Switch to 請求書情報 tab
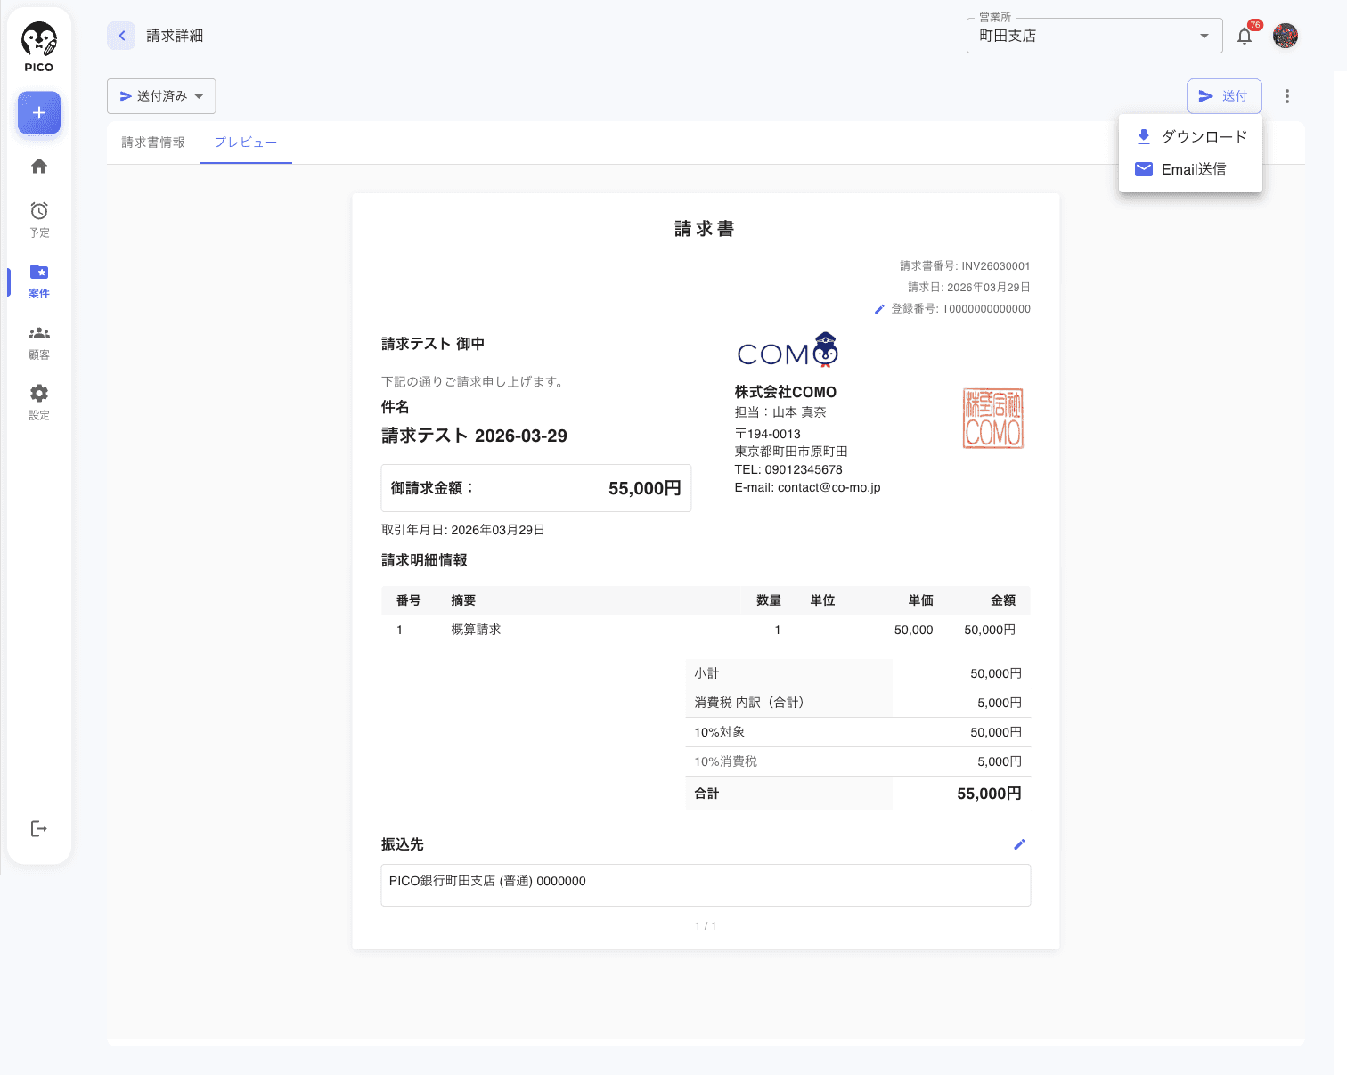 153,143
